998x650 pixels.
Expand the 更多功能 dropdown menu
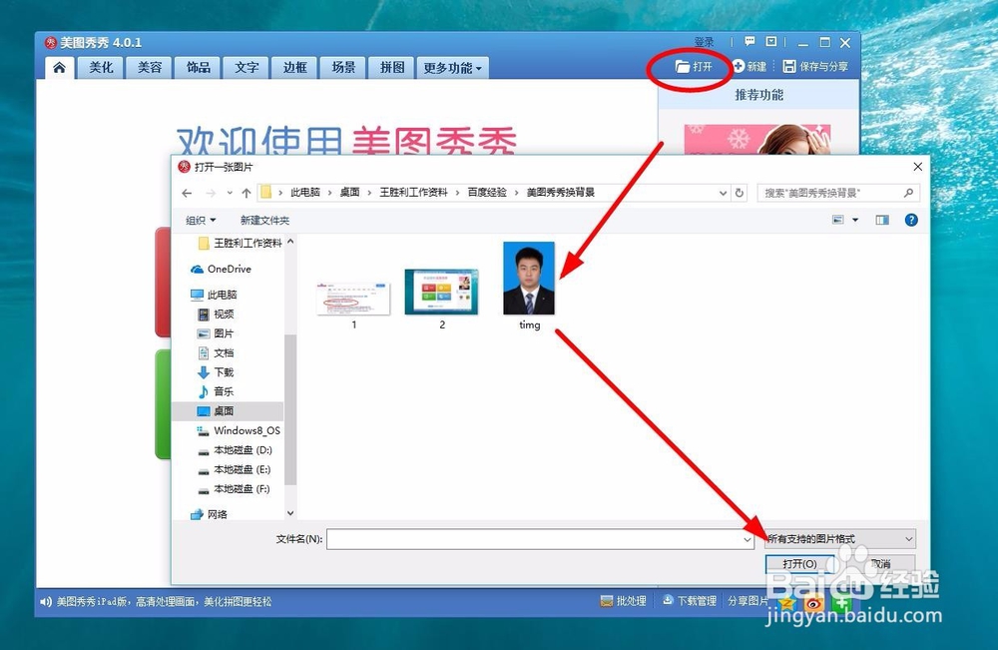coord(452,68)
